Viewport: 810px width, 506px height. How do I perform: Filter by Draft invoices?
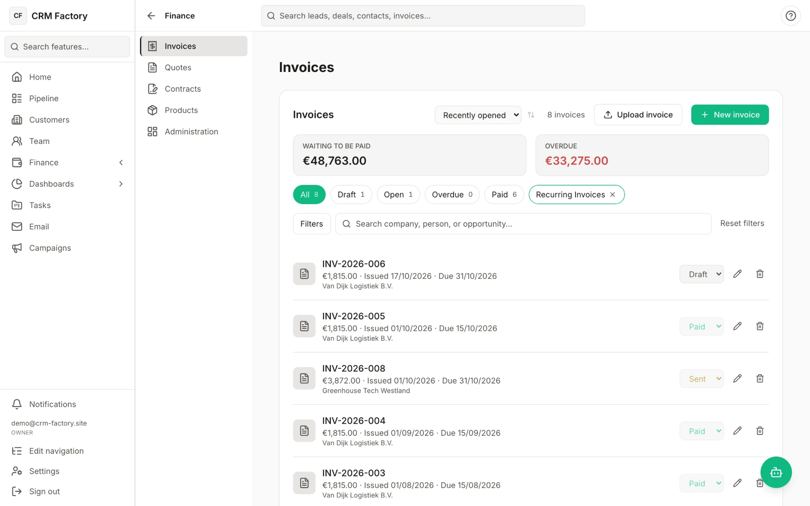tap(351, 195)
